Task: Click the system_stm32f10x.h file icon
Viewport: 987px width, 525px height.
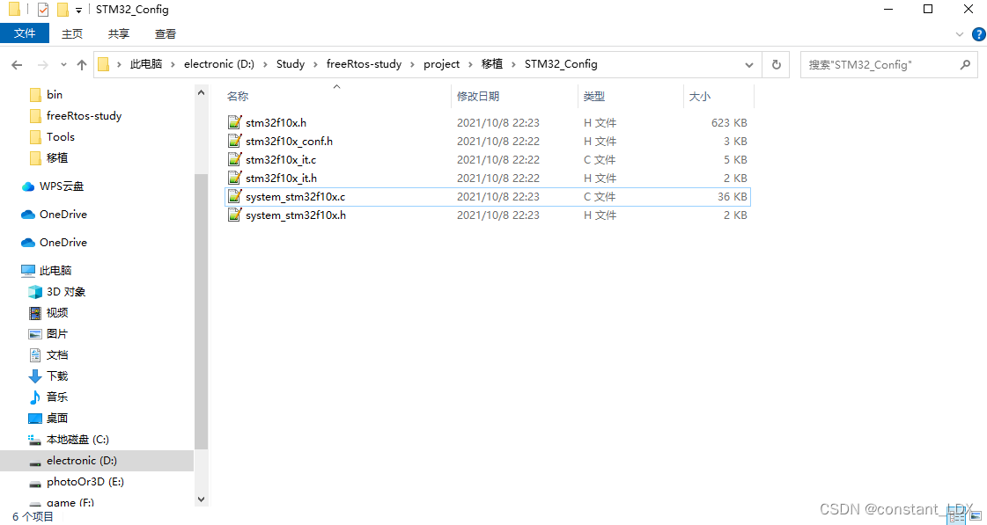Action: 235,215
